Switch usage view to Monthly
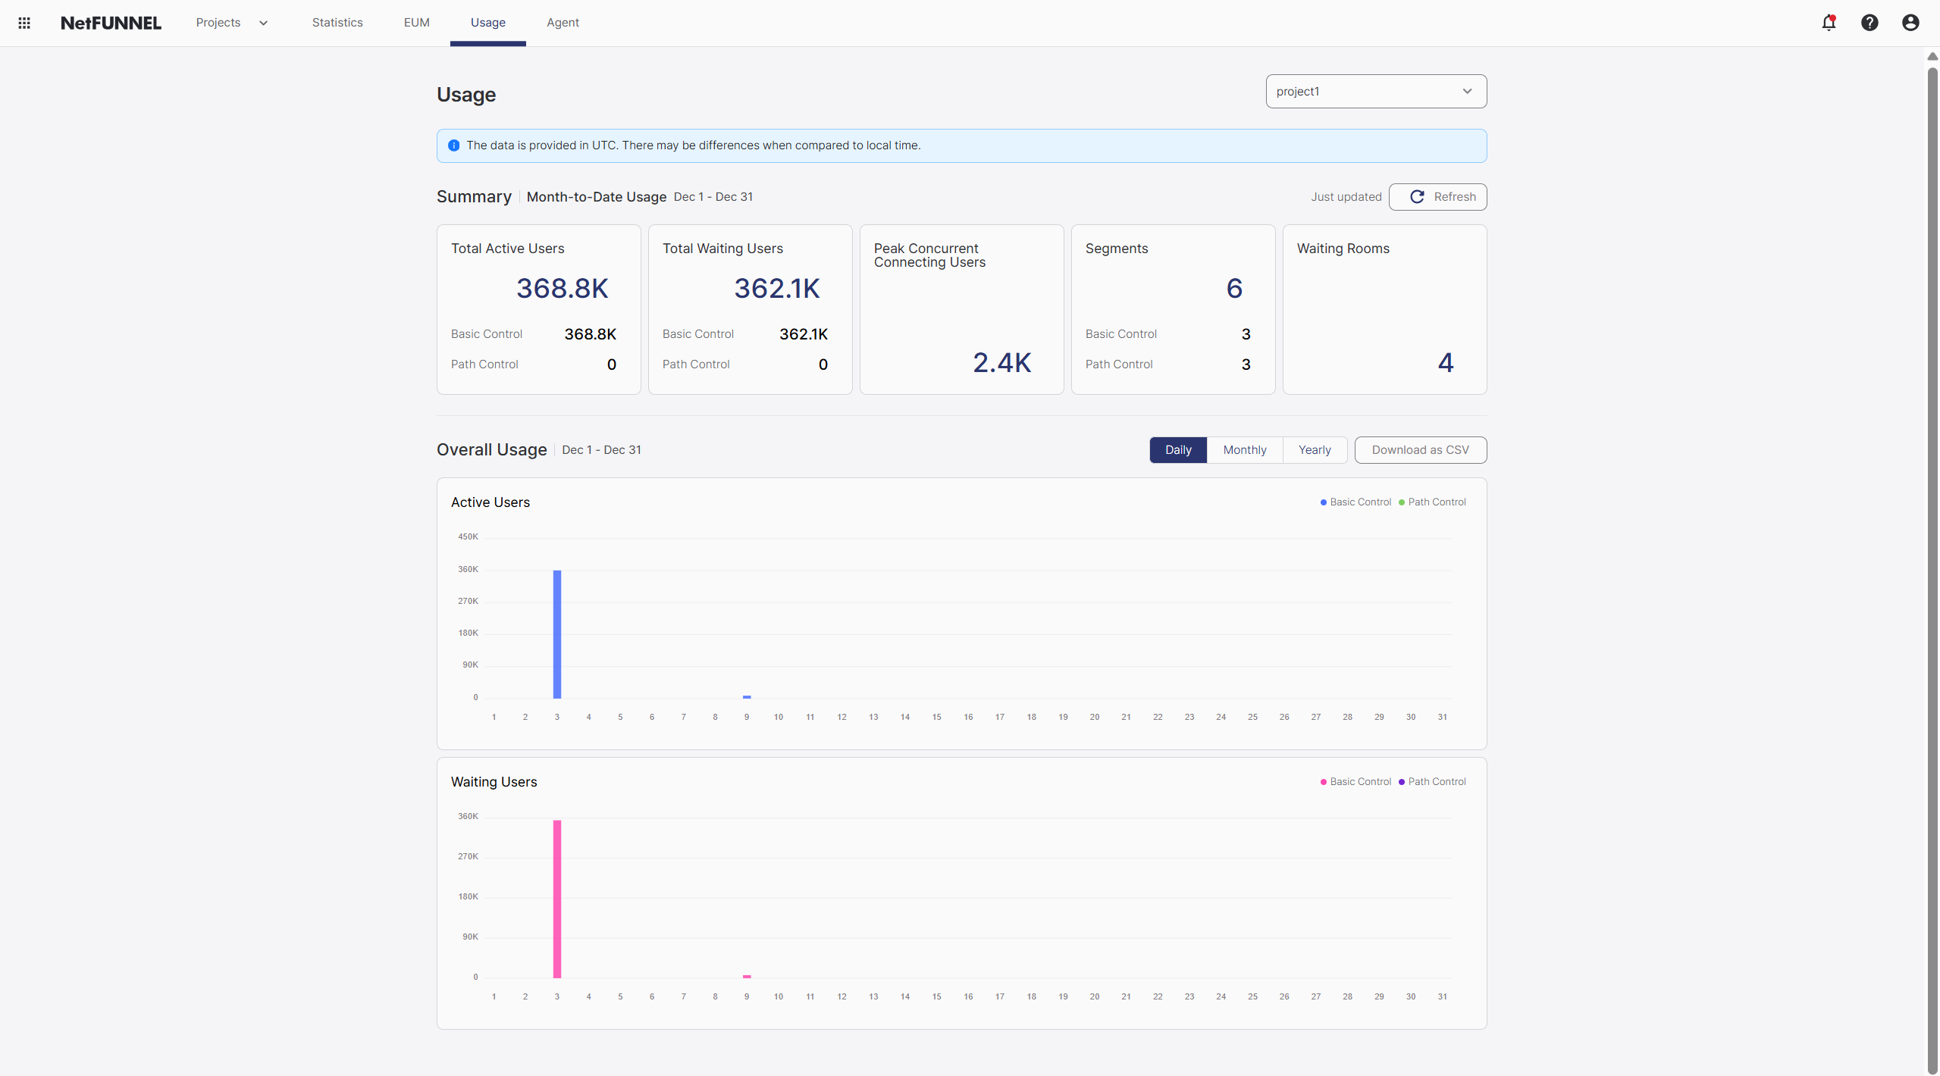Viewport: 1940px width, 1076px height. point(1244,449)
